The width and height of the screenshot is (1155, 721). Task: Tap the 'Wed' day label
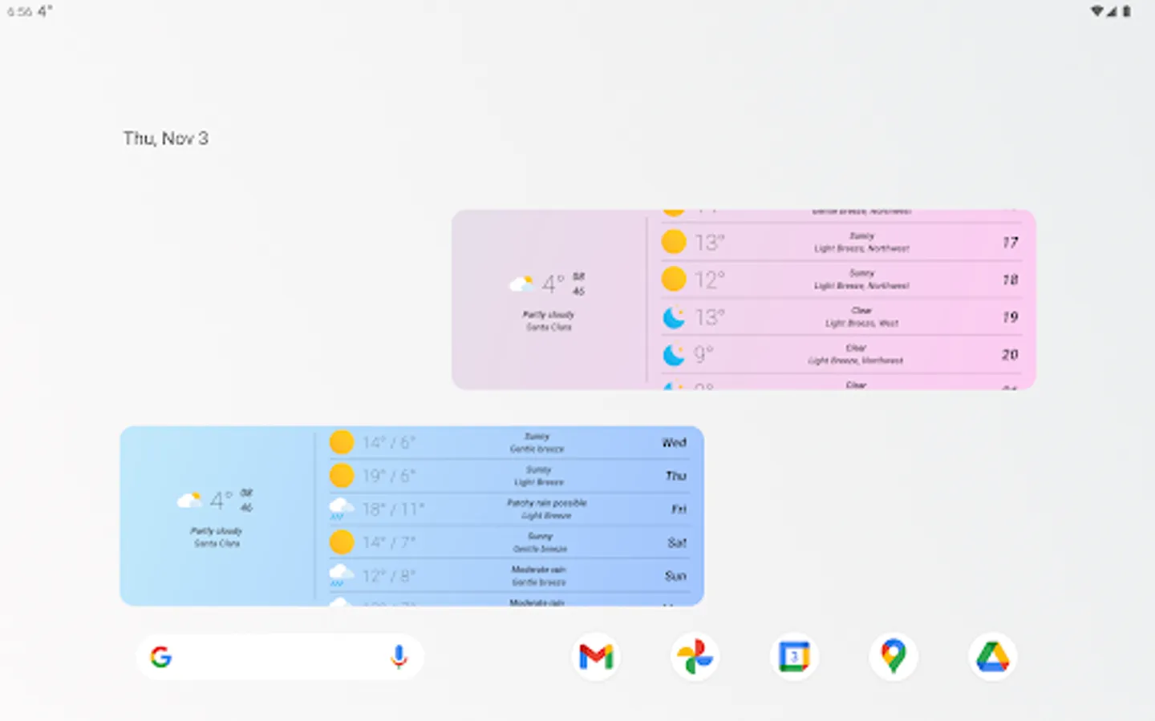point(675,442)
